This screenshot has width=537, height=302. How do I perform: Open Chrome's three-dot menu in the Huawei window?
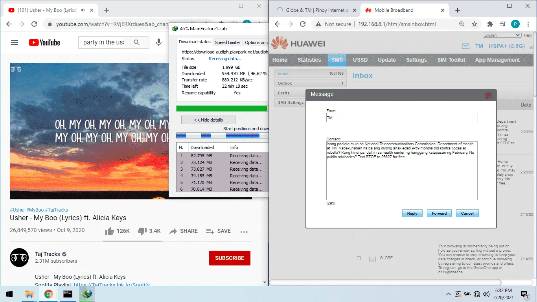click(x=528, y=24)
